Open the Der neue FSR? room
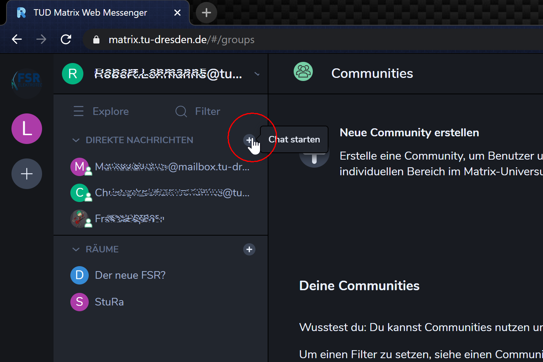543x362 pixels. coord(130,275)
